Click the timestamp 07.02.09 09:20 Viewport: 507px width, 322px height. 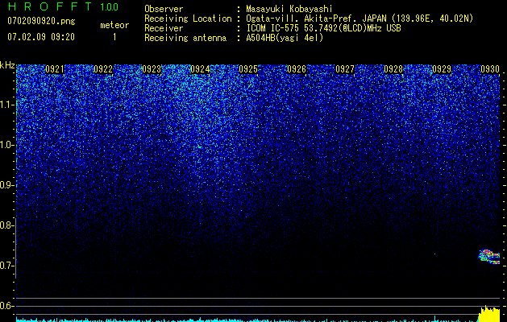pos(41,37)
